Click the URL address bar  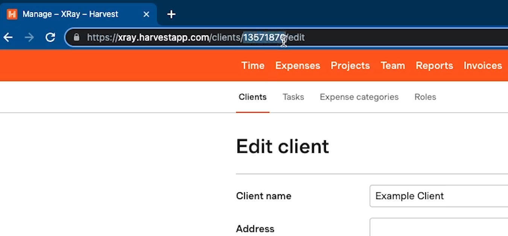point(286,37)
